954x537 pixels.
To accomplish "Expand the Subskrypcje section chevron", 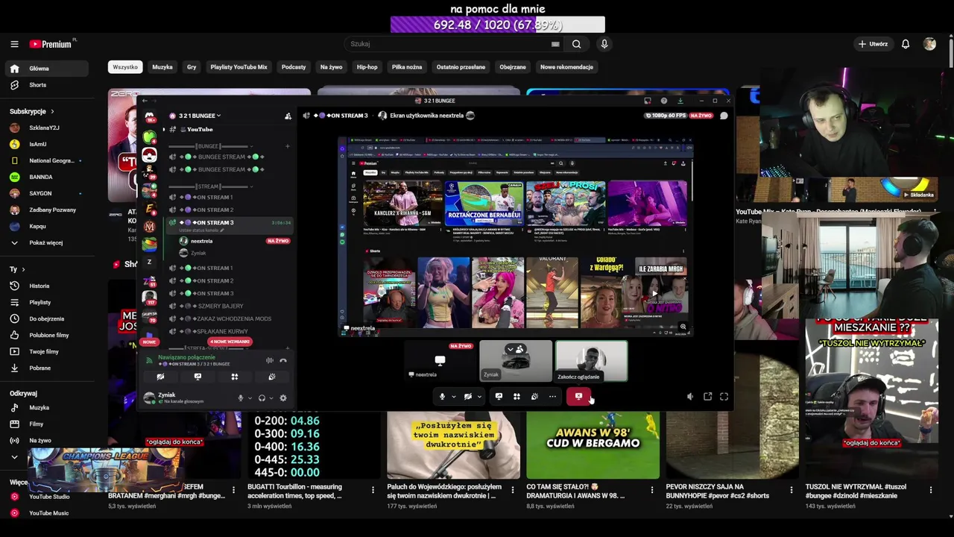I will click(x=52, y=112).
